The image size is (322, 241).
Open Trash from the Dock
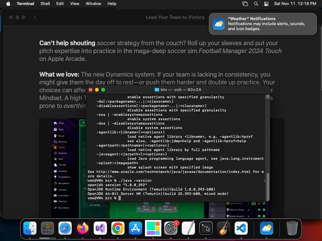click(292, 228)
